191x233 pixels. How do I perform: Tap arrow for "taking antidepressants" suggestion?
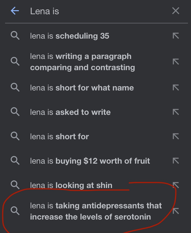click(176, 211)
